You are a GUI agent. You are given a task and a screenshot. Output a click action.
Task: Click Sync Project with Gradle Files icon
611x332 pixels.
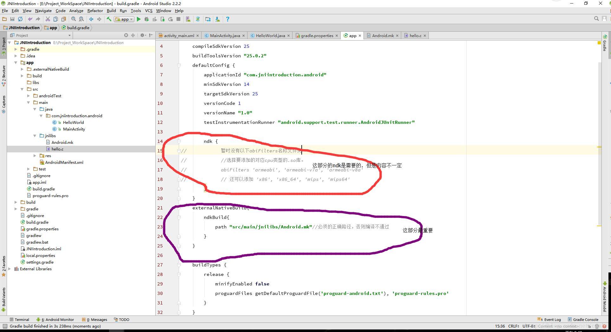pos(198,19)
